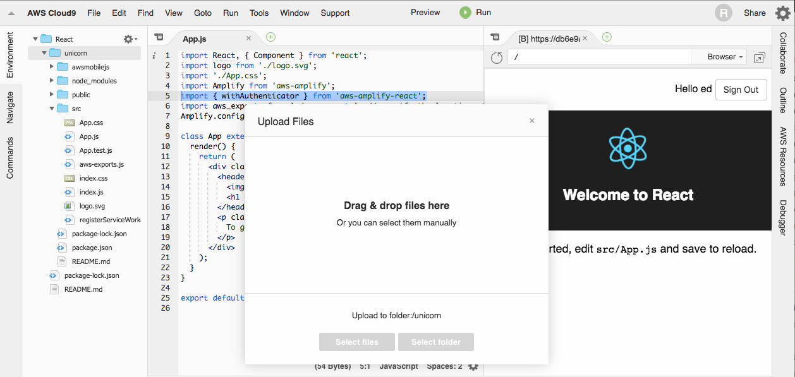795x377 pixels.
Task: Open the View menu
Action: pyautogui.click(x=173, y=13)
